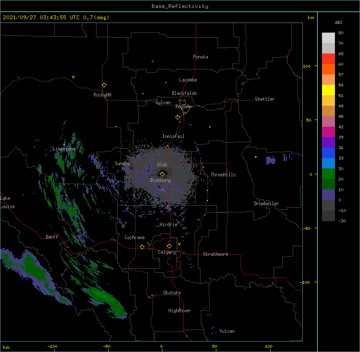
Task: Click the white plus marker west of Drumheller echoes
Action: point(256,157)
